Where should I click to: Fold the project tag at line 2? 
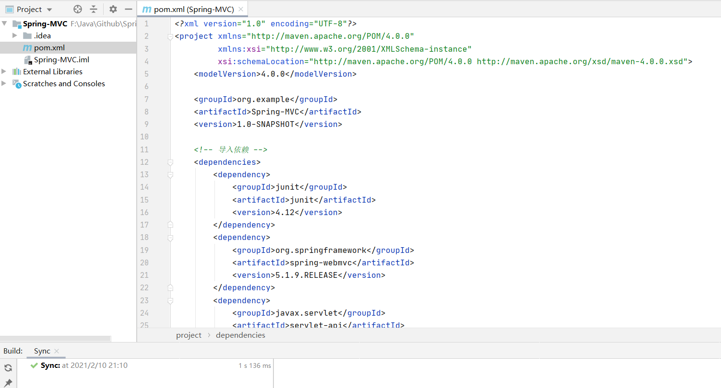click(x=170, y=36)
